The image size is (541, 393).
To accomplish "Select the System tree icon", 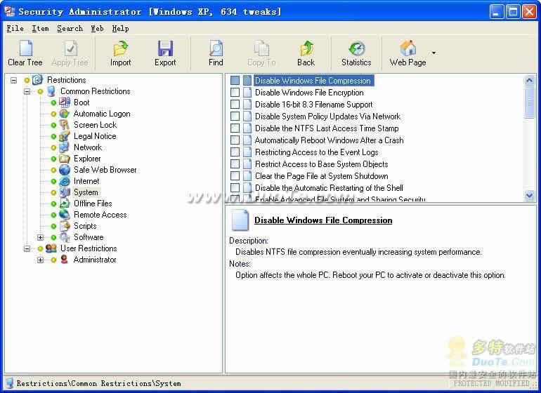I will point(65,192).
